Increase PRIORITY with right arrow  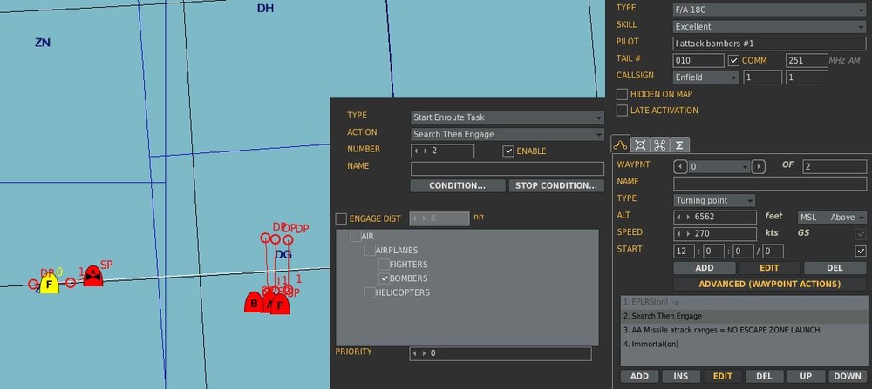(x=425, y=353)
